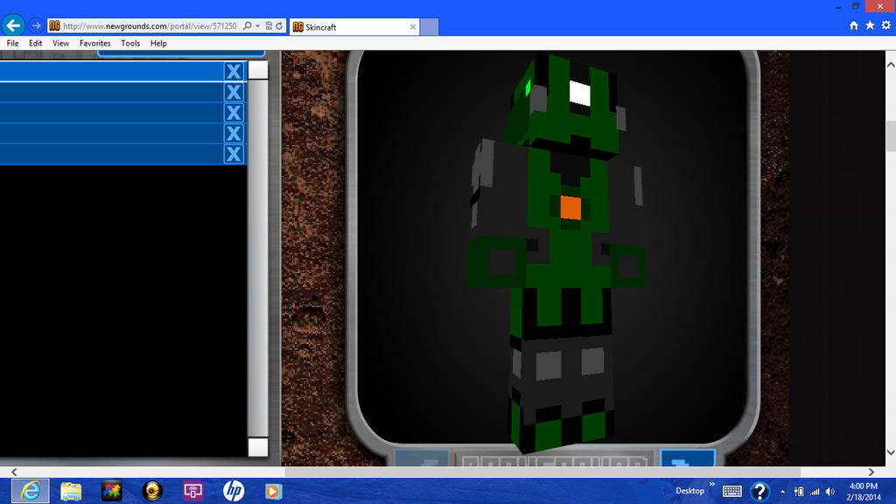Open the yellow disc app on taskbar
Screen dimensions: 896x504
(152, 491)
